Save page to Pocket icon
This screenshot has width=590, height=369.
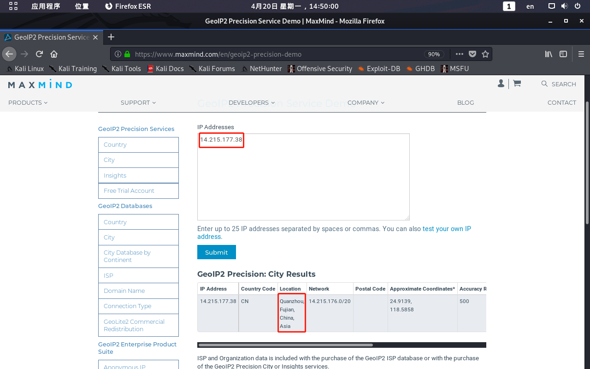[472, 54]
